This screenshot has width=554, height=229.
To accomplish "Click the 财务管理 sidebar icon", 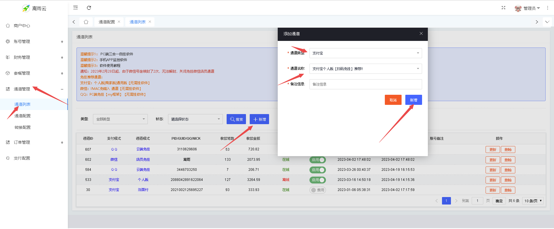I will coord(8,57).
